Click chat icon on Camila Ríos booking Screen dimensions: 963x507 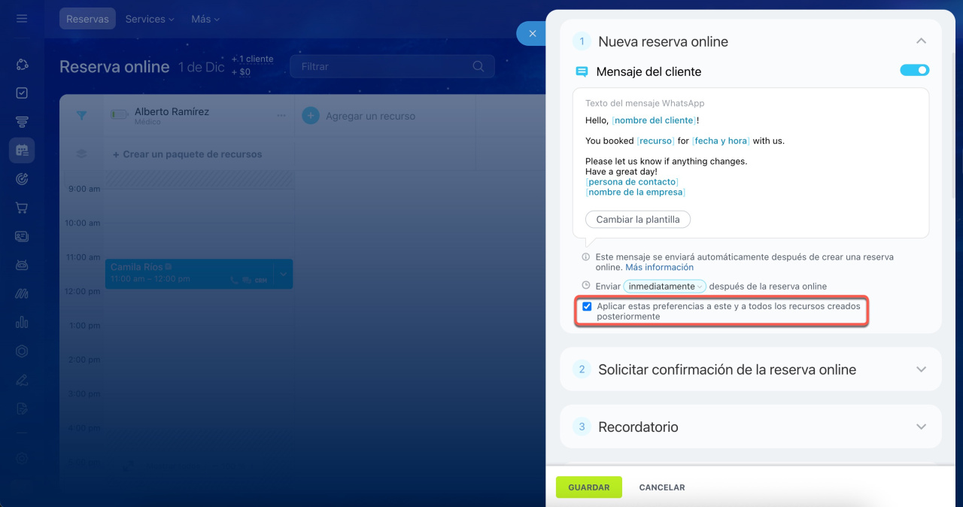[247, 280]
